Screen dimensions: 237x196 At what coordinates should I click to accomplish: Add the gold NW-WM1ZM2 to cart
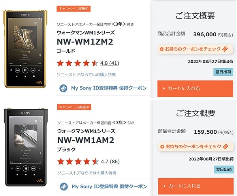coord(195,89)
